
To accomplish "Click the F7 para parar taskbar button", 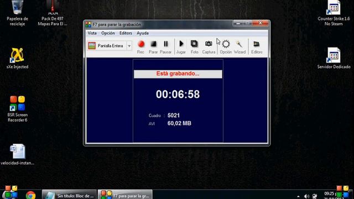I will click(x=125, y=195).
